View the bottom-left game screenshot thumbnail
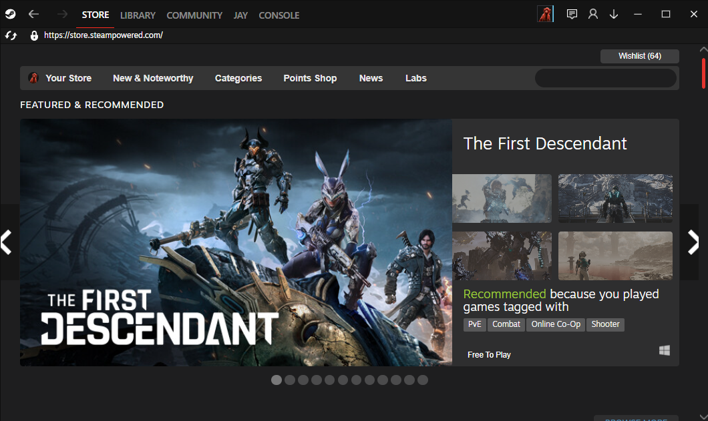 tap(502, 256)
